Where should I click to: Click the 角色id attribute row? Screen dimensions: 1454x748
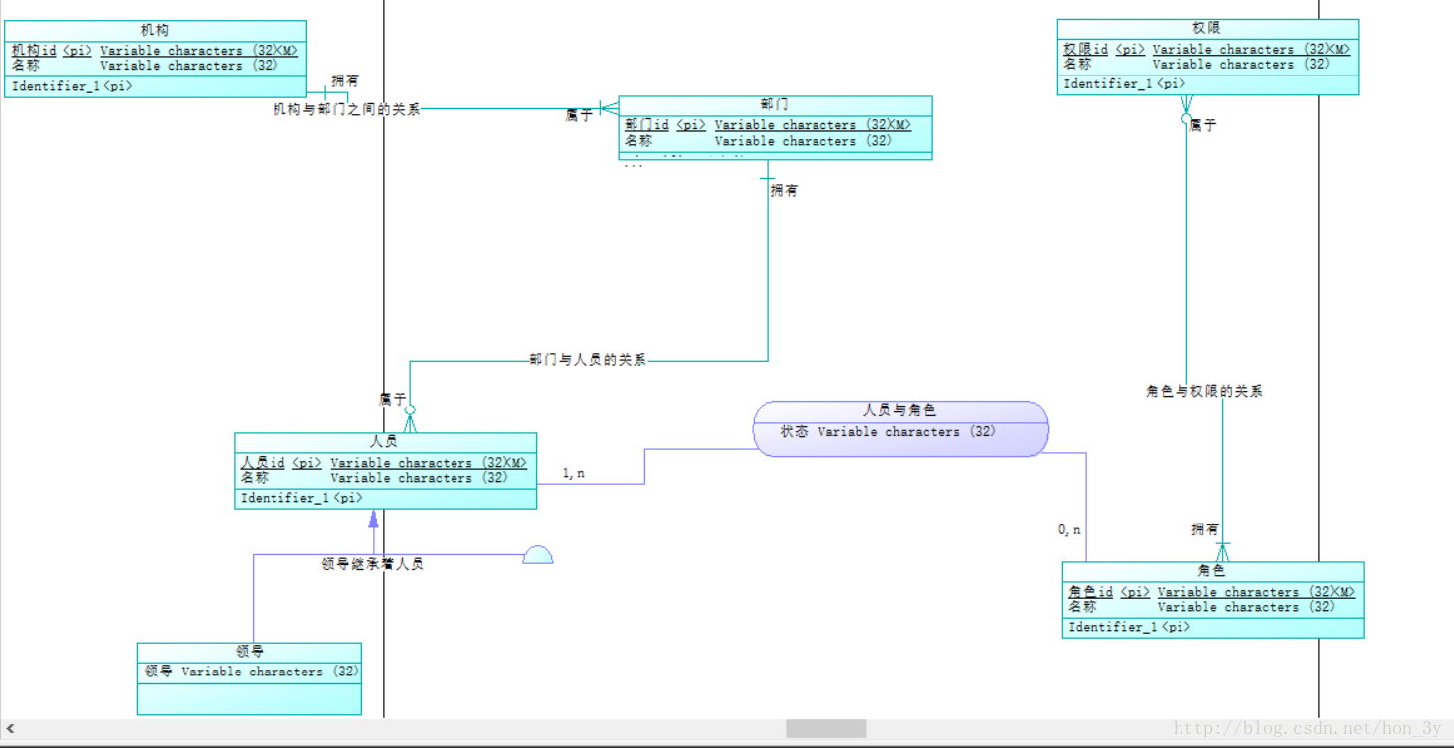[x=1211, y=592]
